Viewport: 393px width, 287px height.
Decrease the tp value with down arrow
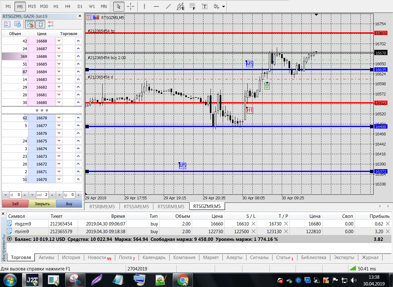(x=60, y=195)
